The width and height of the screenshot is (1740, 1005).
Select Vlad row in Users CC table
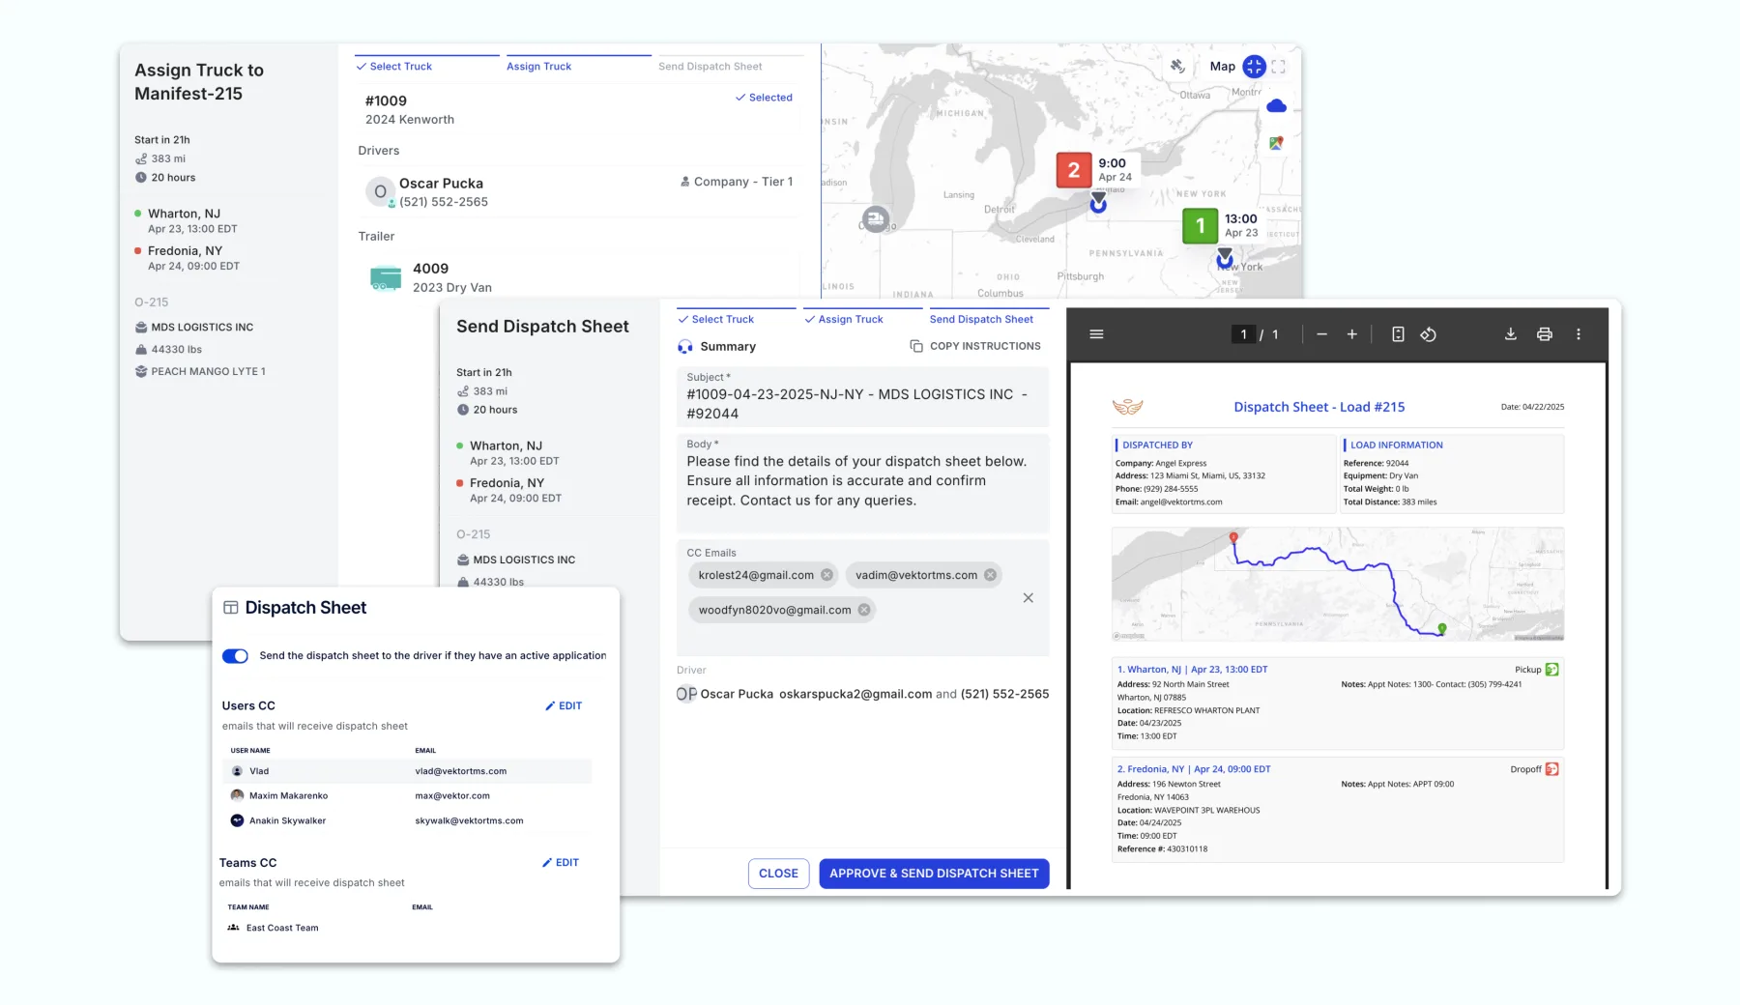pos(406,771)
